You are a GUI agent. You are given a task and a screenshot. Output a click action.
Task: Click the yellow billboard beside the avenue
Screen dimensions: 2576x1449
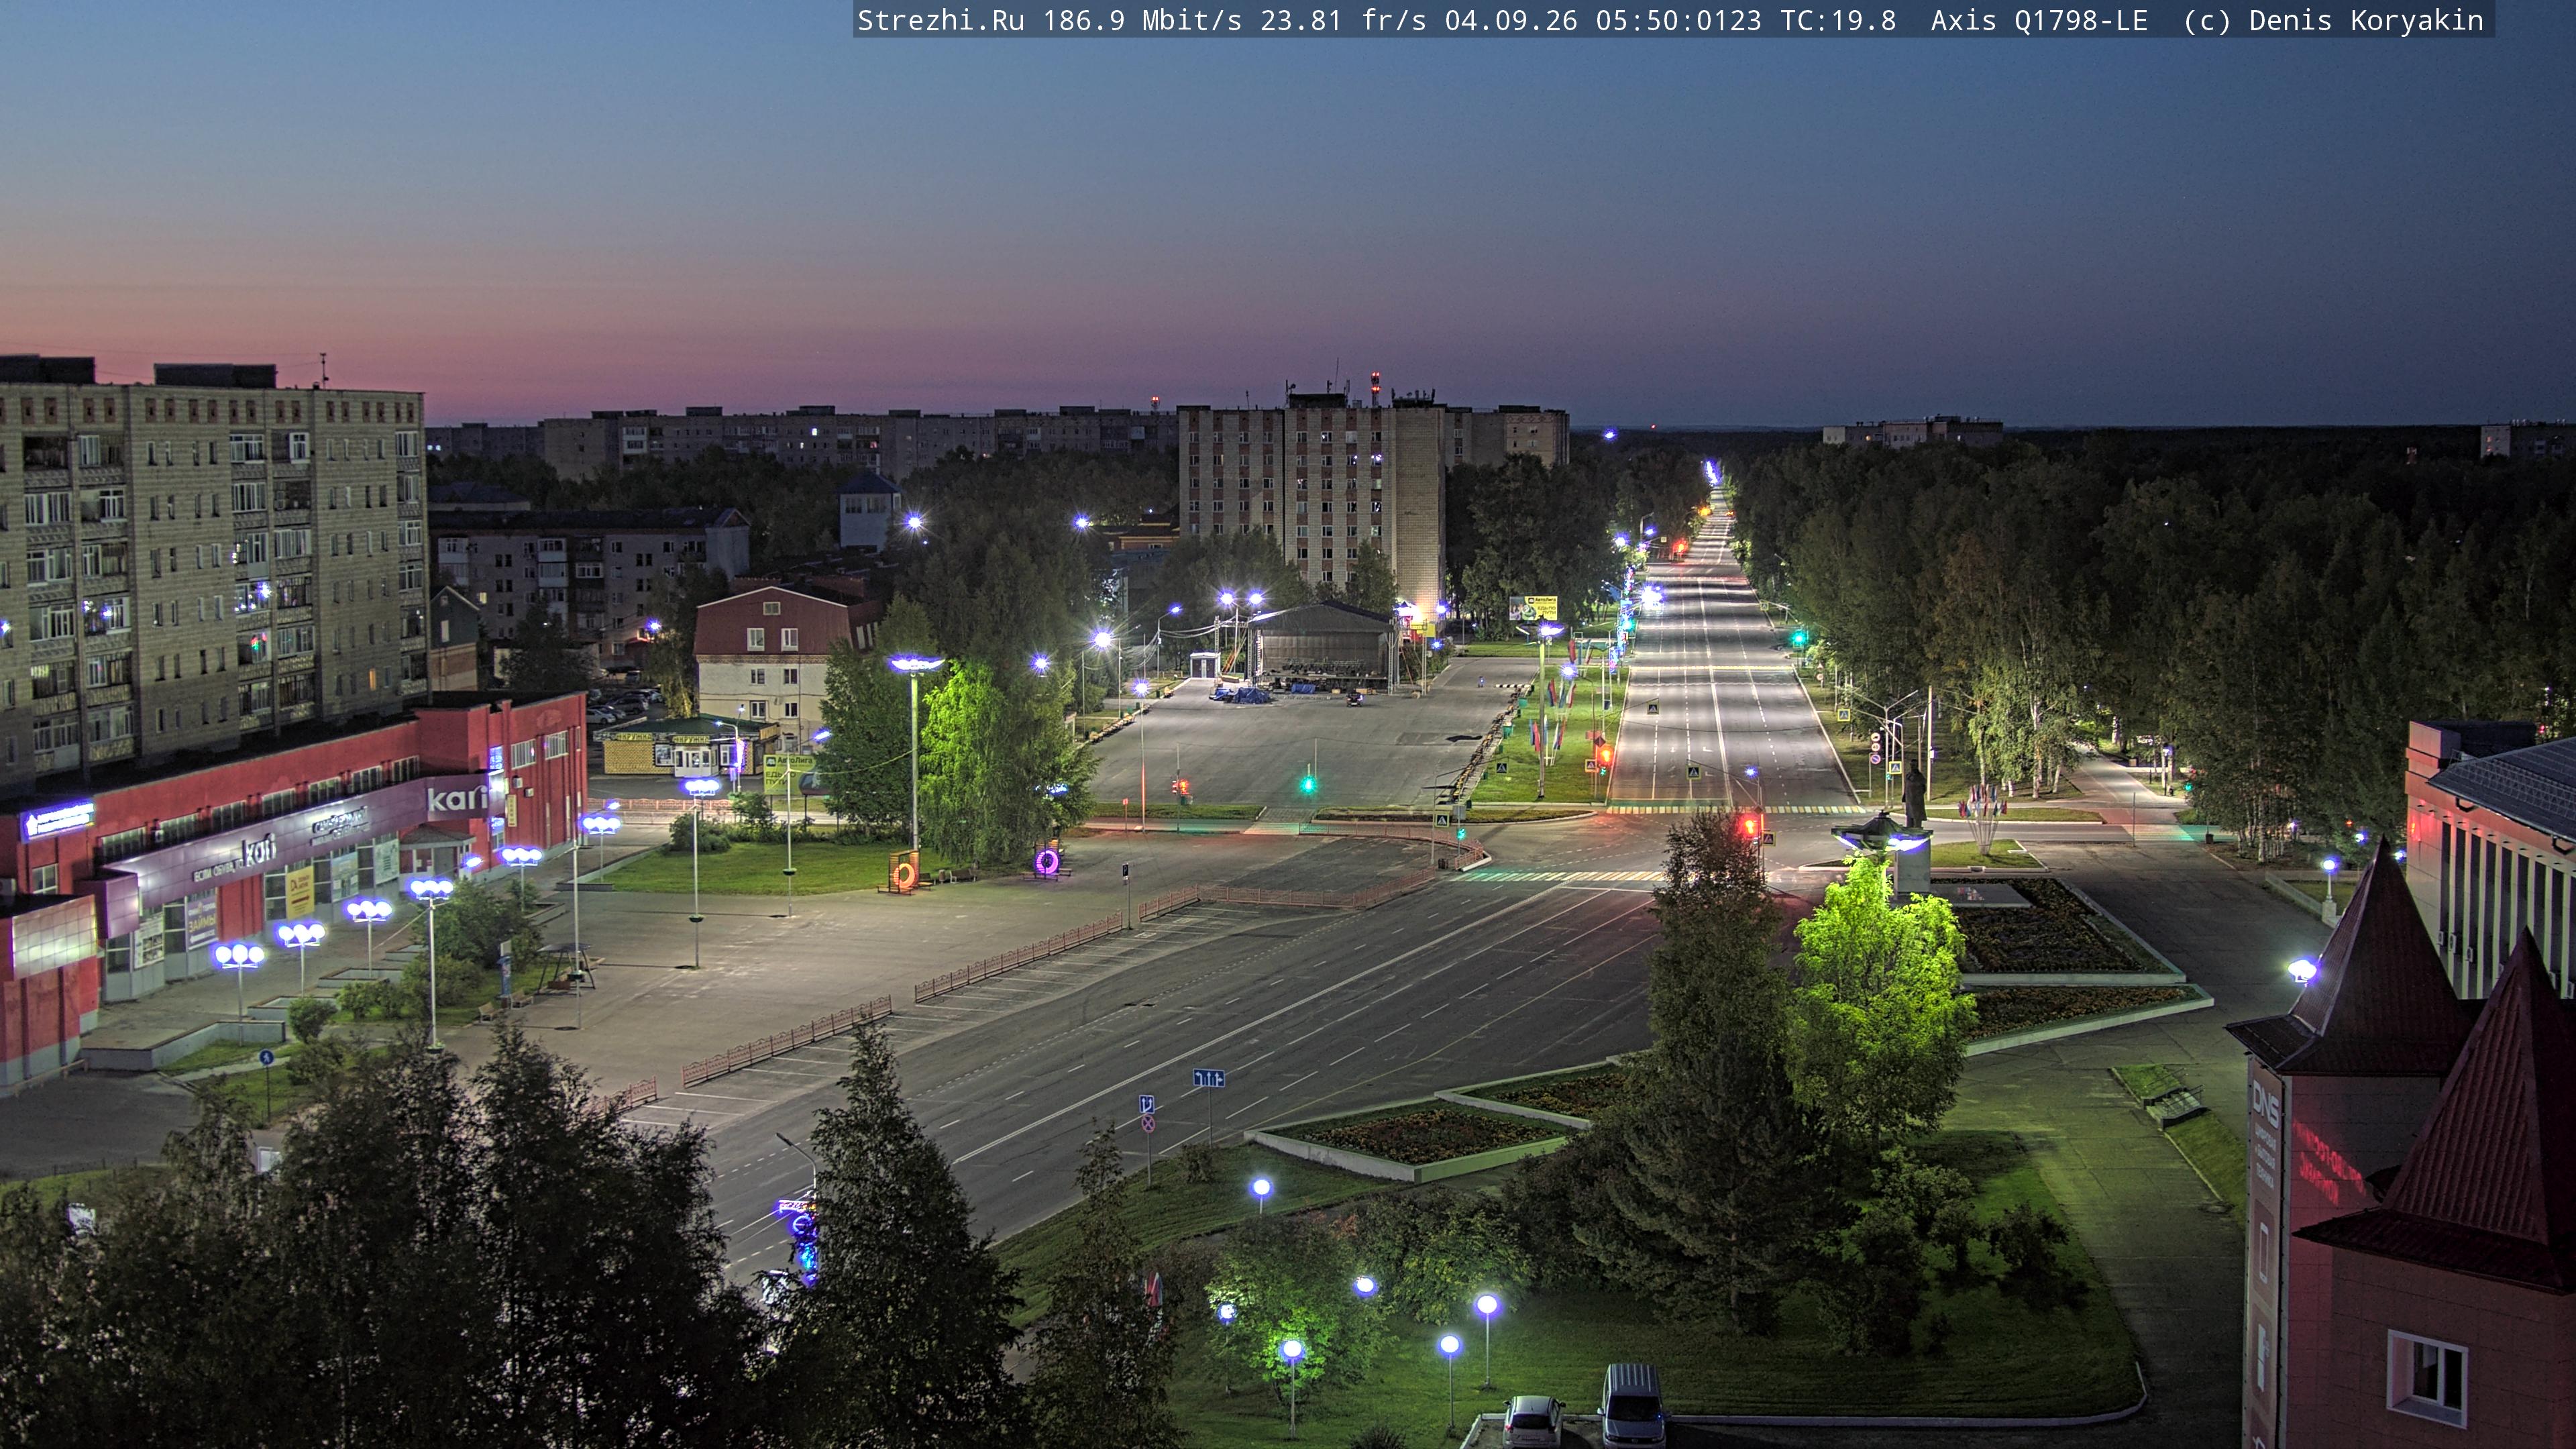[x=1533, y=607]
